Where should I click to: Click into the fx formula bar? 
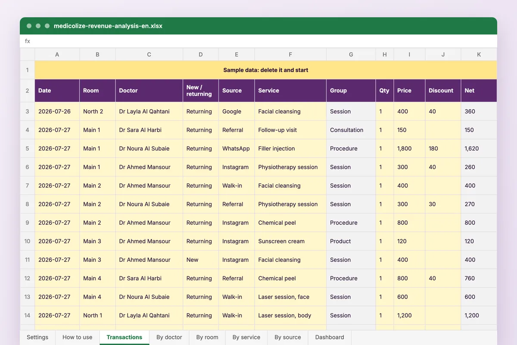(258, 41)
